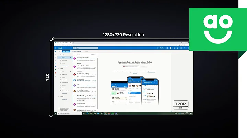This screenshot has height=138, width=247.
Task: Click the Windows Start button
Action: (x=55, y=113)
